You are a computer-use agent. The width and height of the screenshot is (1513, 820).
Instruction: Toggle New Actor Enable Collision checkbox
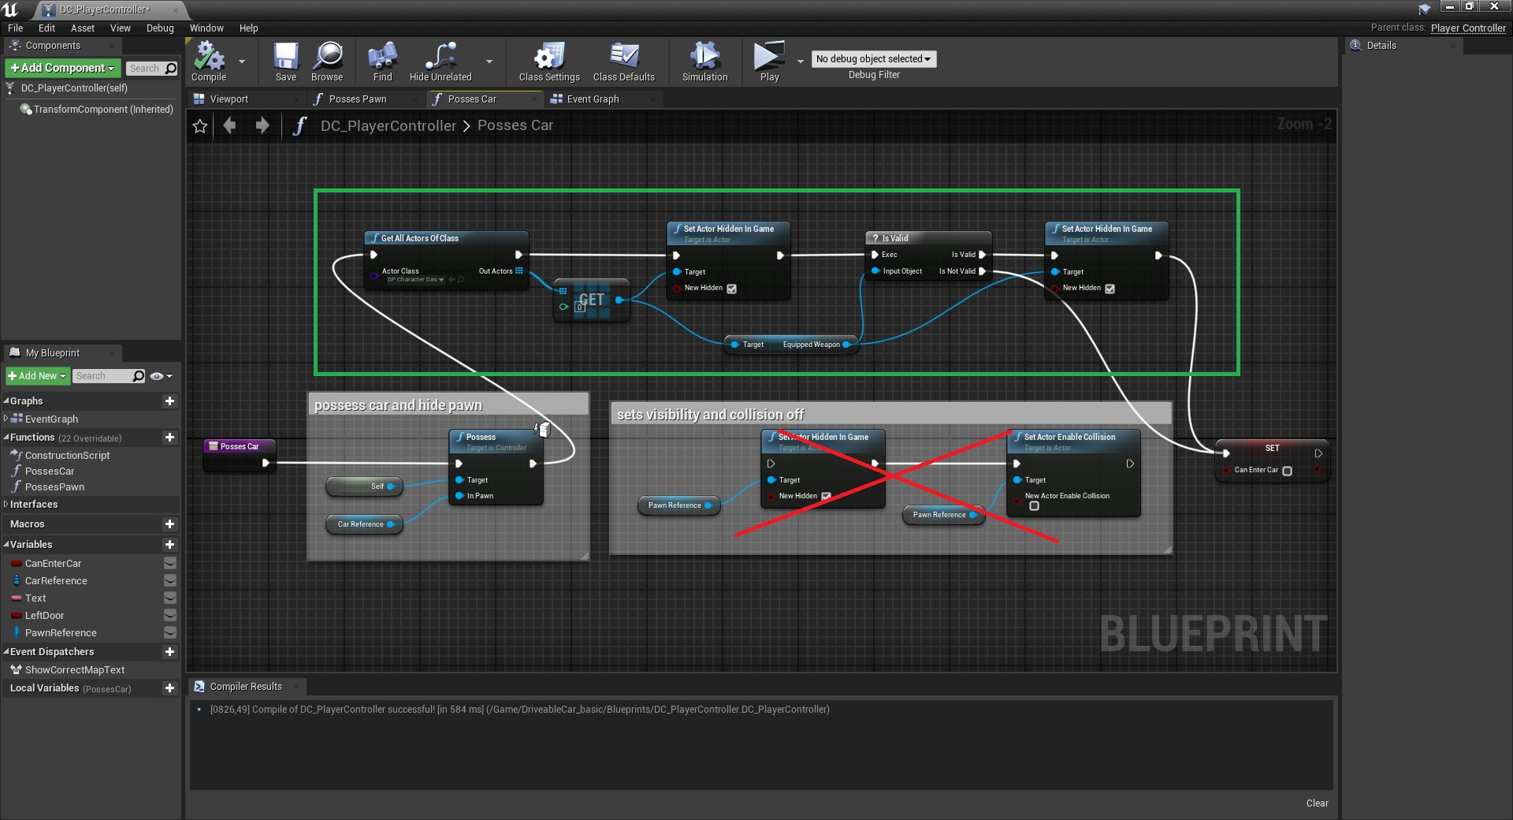(x=1034, y=506)
